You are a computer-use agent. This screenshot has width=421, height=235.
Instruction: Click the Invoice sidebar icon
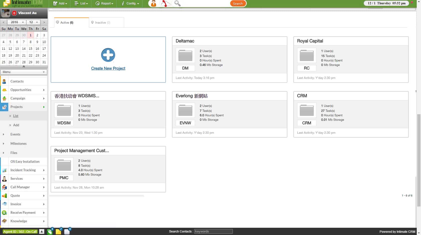coord(4,204)
